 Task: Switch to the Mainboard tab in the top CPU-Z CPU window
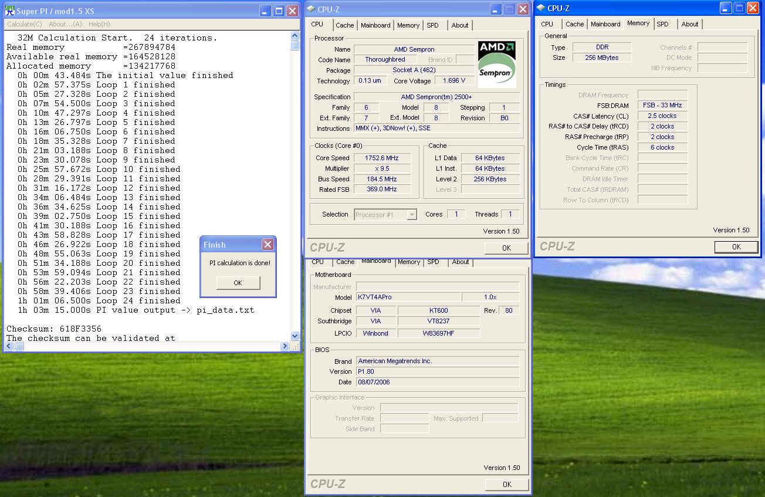click(x=375, y=25)
